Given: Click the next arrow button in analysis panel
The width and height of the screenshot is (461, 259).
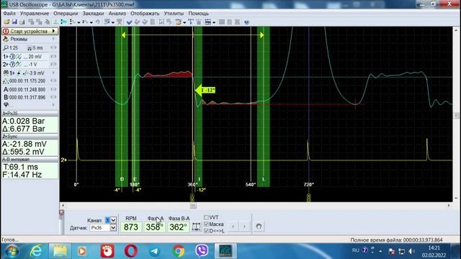Looking at the screenshot, I should (x=244, y=227).
